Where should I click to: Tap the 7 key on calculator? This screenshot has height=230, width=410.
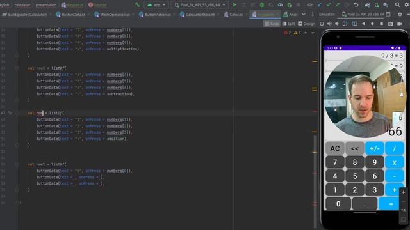click(x=335, y=162)
